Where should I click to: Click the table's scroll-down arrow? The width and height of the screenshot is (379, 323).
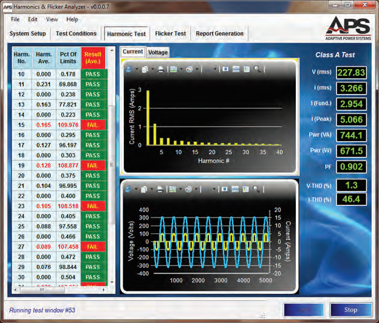112,282
